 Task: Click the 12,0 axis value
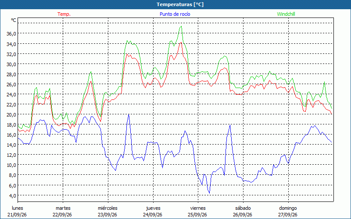click(11, 155)
